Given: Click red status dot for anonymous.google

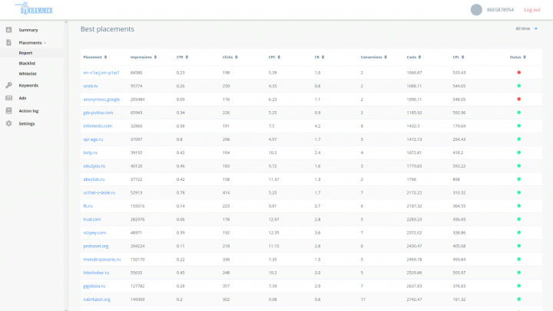Looking at the screenshot, I should [518, 100].
